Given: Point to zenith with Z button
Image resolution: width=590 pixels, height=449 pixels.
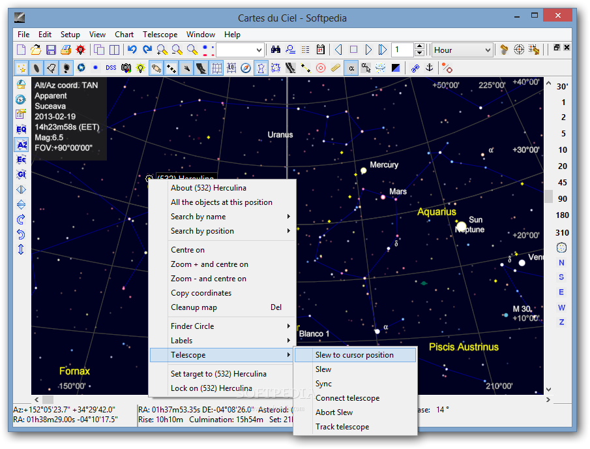Looking at the screenshot, I should click(561, 322).
